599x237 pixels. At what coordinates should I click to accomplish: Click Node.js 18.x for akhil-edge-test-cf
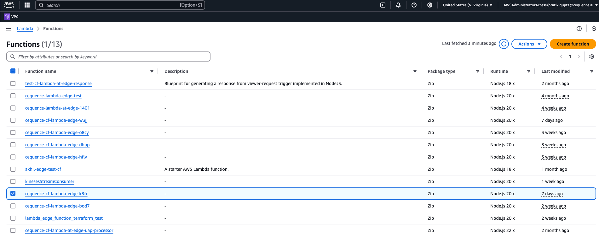pyautogui.click(x=503, y=169)
